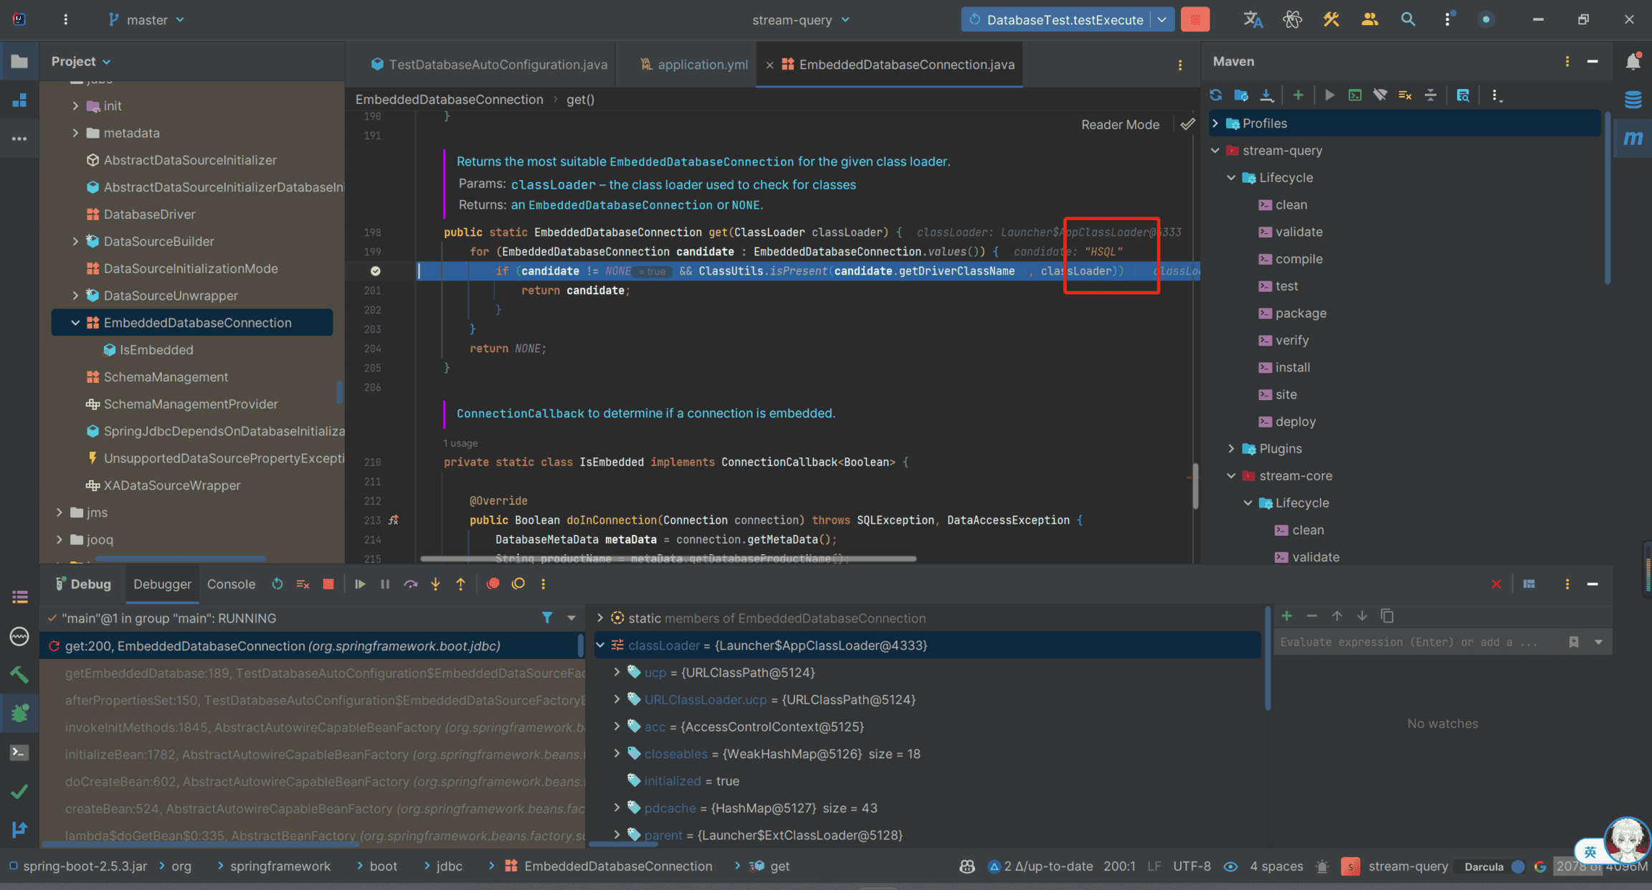Expand the Profiles node in Maven
Screen dimensions: 1652x890
(1215, 123)
